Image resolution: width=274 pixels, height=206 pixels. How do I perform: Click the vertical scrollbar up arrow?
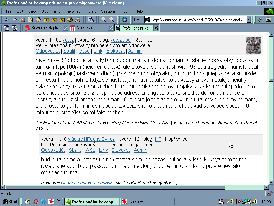point(271,34)
